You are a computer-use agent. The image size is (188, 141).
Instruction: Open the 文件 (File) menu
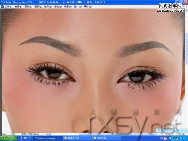8,6
